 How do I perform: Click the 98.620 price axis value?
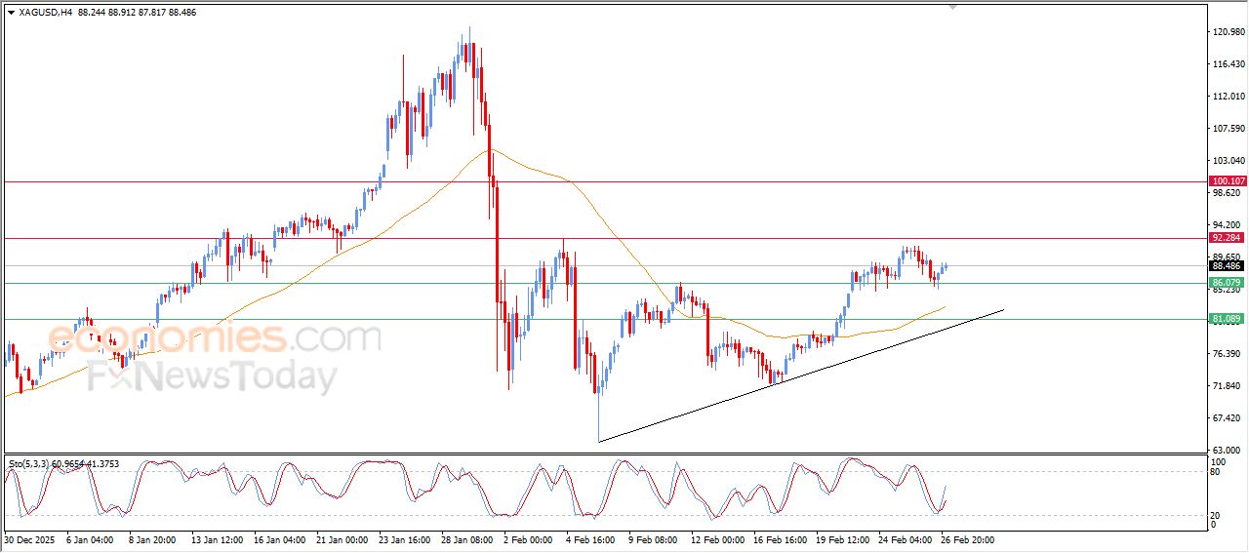click(1226, 193)
